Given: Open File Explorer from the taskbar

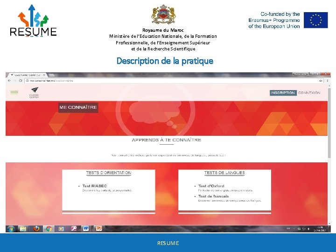Looking at the screenshot, I should click(x=23, y=229).
